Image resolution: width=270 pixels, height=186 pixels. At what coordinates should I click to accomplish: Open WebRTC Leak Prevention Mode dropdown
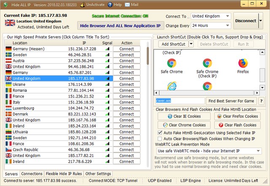click(209, 151)
